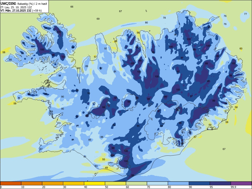Click the '69' humidity value on the map
Viewport: 252px width, 189px height.
tap(98, 19)
